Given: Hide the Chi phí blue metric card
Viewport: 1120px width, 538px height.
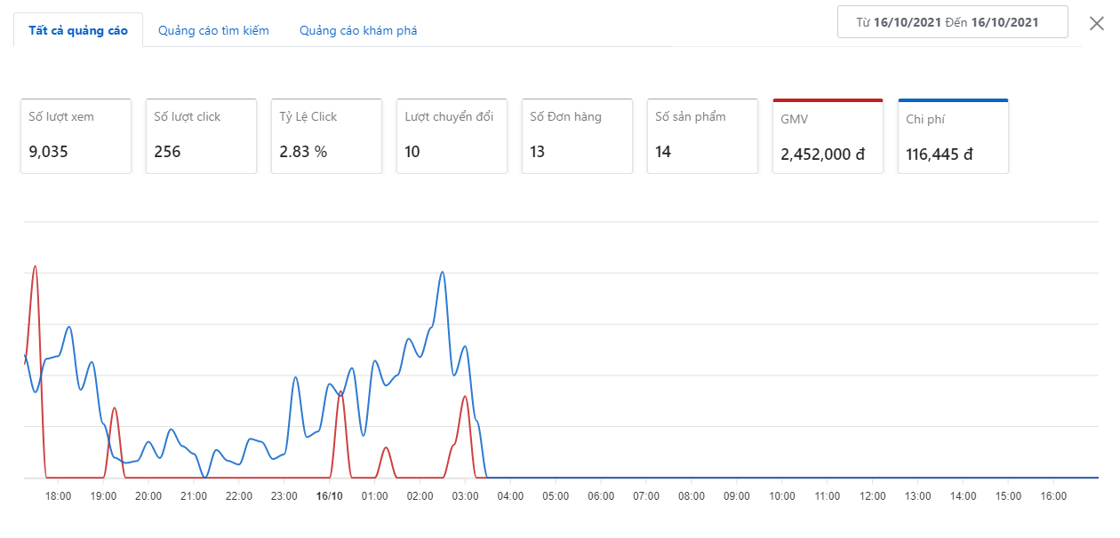Looking at the screenshot, I should tap(953, 138).
